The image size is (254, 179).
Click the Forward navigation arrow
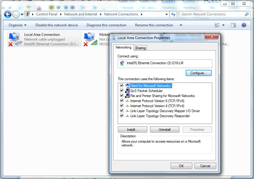[x=16, y=14]
